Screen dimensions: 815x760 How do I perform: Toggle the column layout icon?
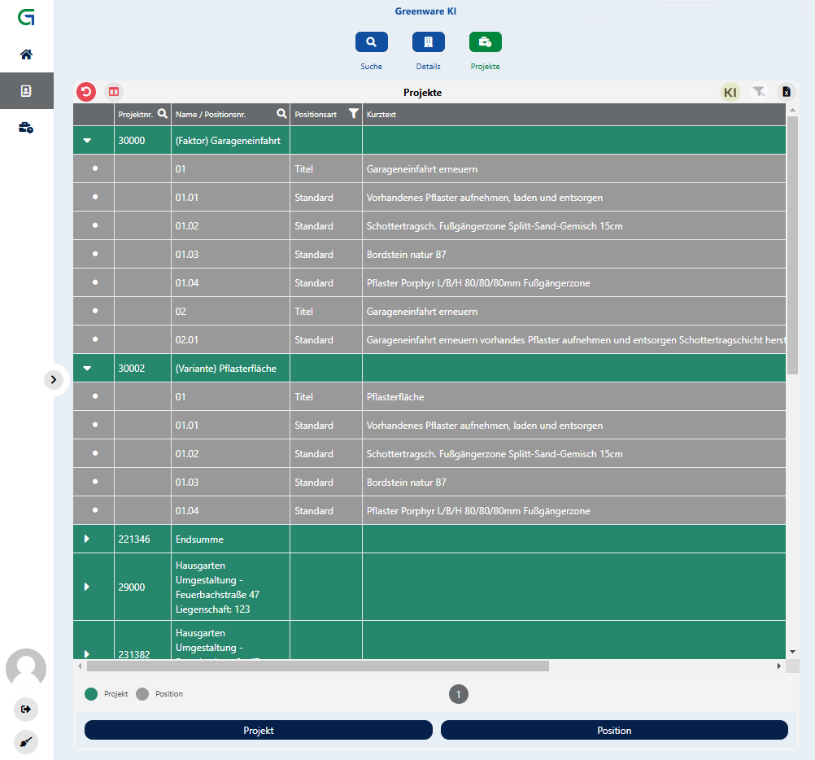(114, 92)
